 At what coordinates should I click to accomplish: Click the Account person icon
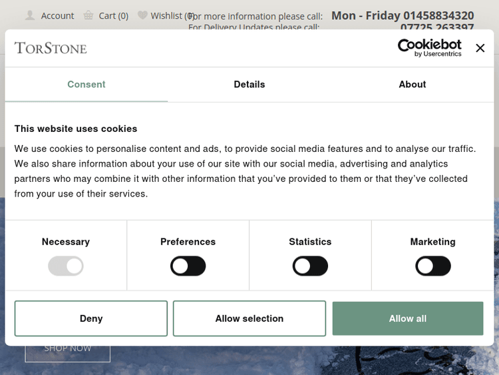31,15
